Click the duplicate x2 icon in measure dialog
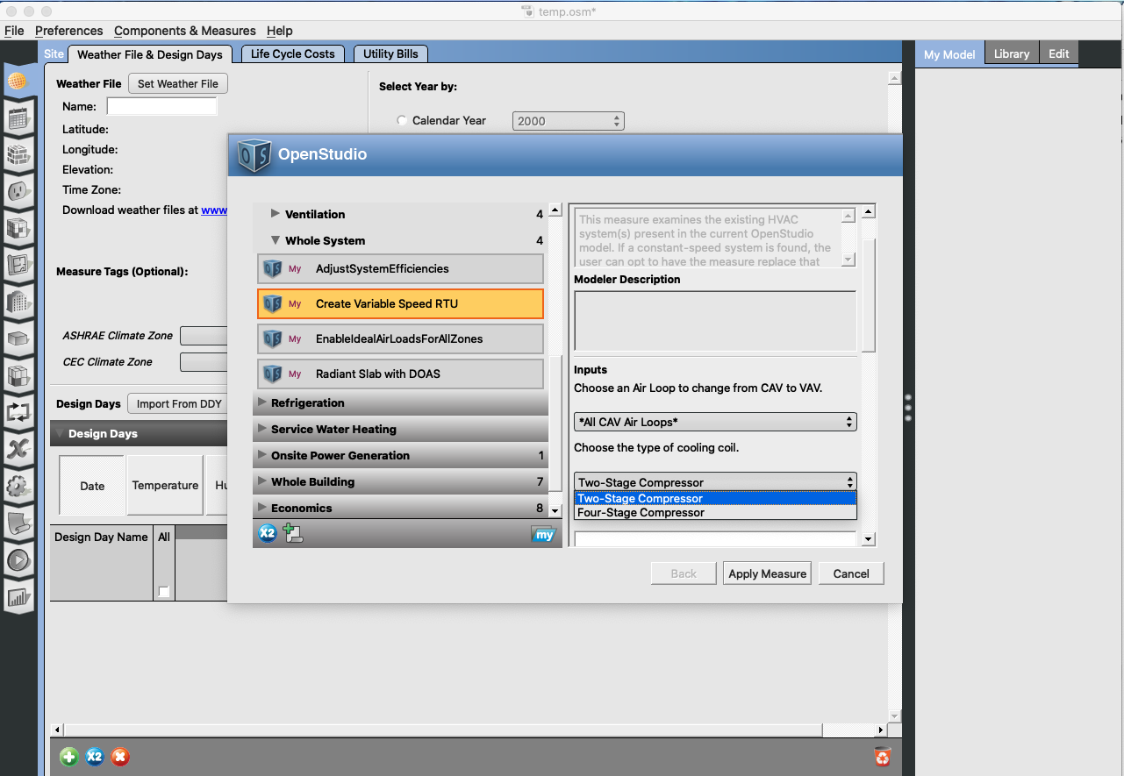Screen dimensions: 1124x776 pos(267,532)
